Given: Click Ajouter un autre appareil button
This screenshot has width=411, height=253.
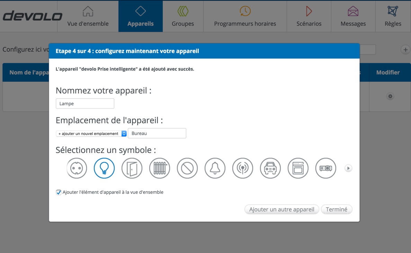Looking at the screenshot, I should [x=282, y=209].
